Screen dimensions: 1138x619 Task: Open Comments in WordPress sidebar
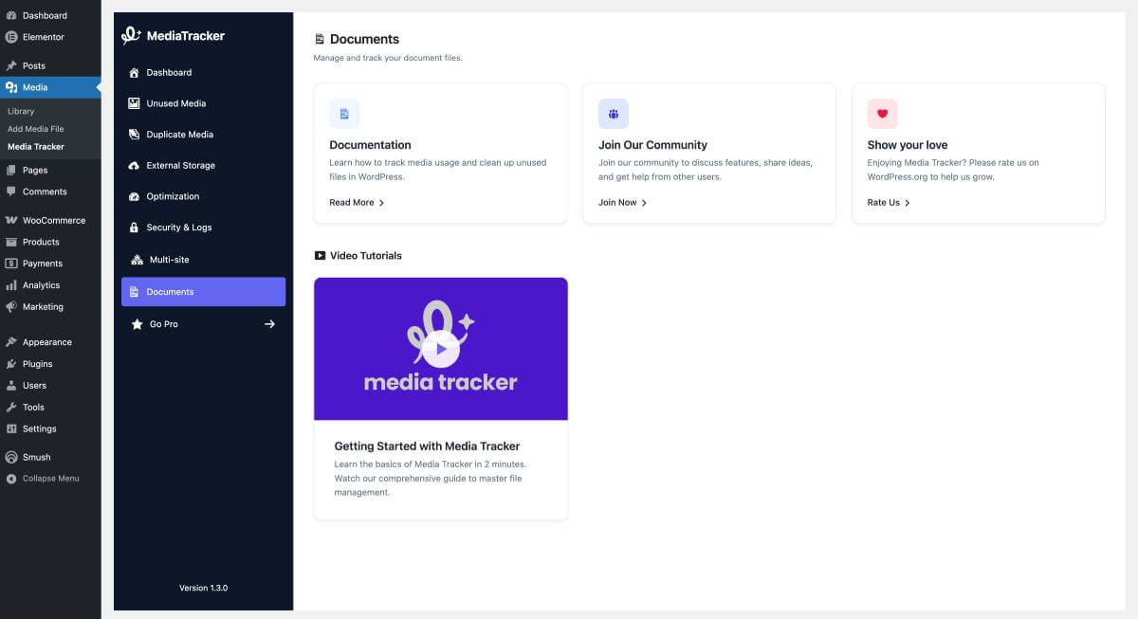pyautogui.click(x=50, y=191)
